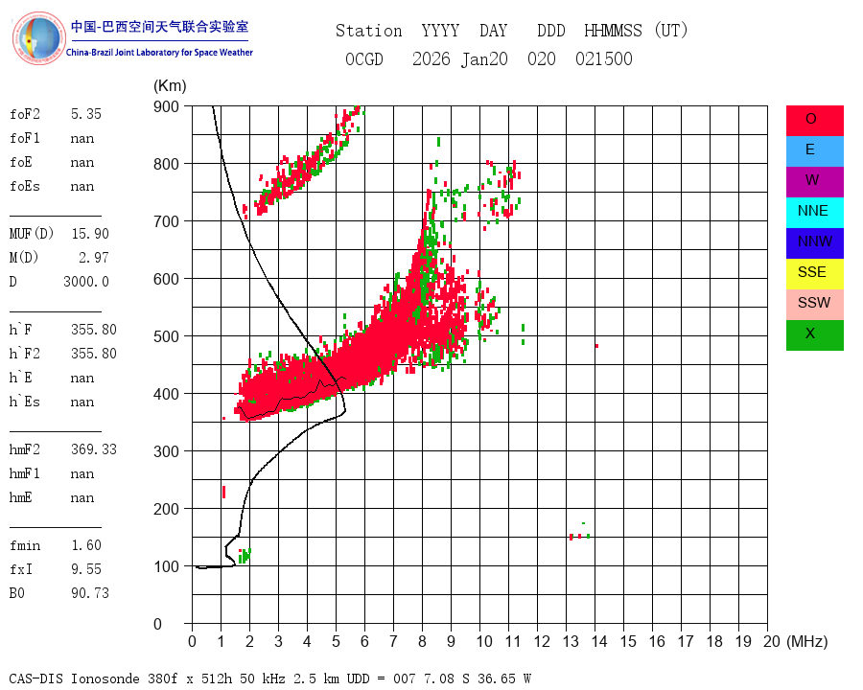Pick the pink SSW legend swatch

point(814,305)
